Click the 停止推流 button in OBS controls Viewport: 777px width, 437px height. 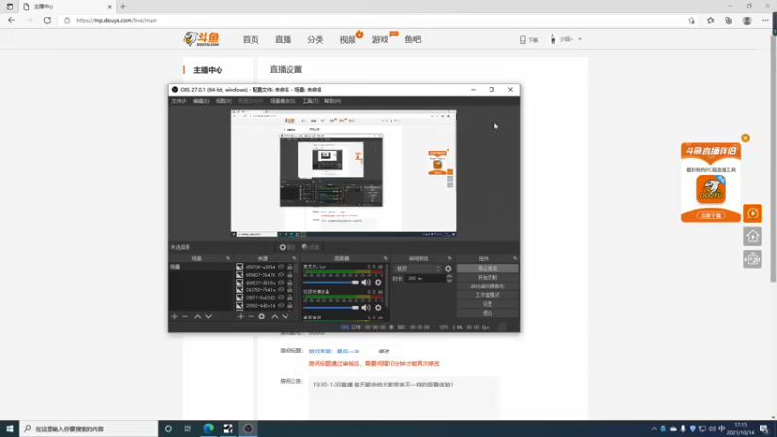click(488, 269)
